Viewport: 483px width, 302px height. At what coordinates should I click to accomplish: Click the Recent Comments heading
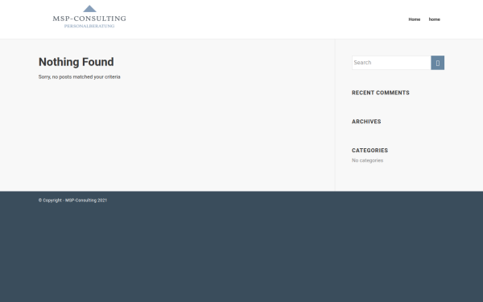[381, 93]
